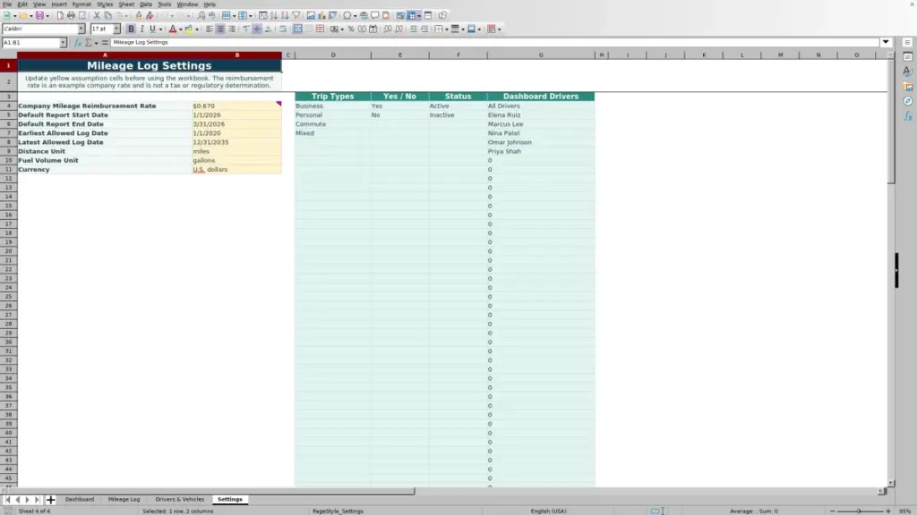Switch to the Dashboard sheet tab

(x=80, y=499)
